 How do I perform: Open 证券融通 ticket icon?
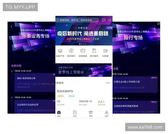tap(83, 51)
